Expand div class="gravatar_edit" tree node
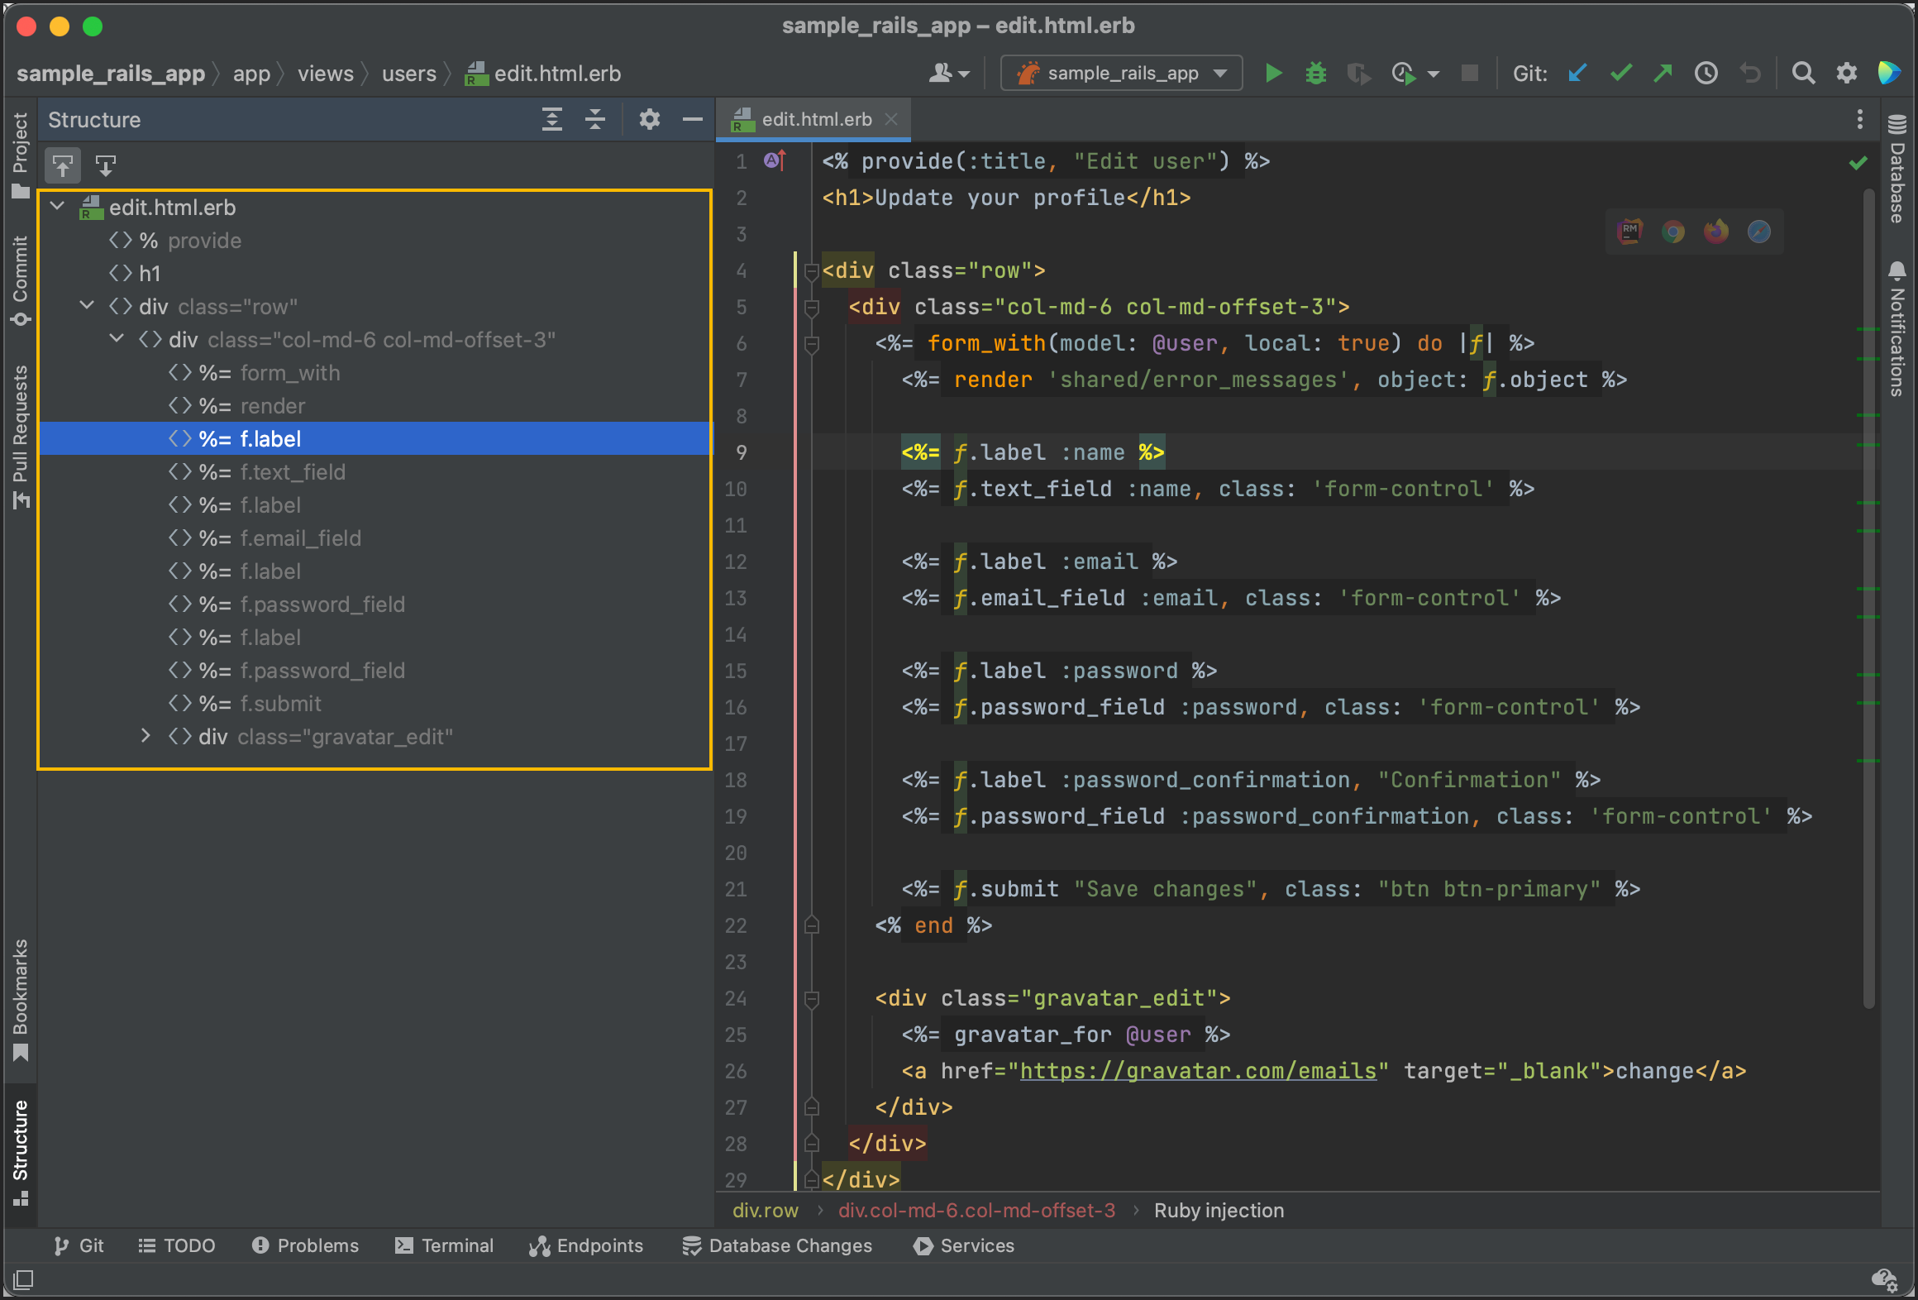The width and height of the screenshot is (1918, 1300). [146, 736]
